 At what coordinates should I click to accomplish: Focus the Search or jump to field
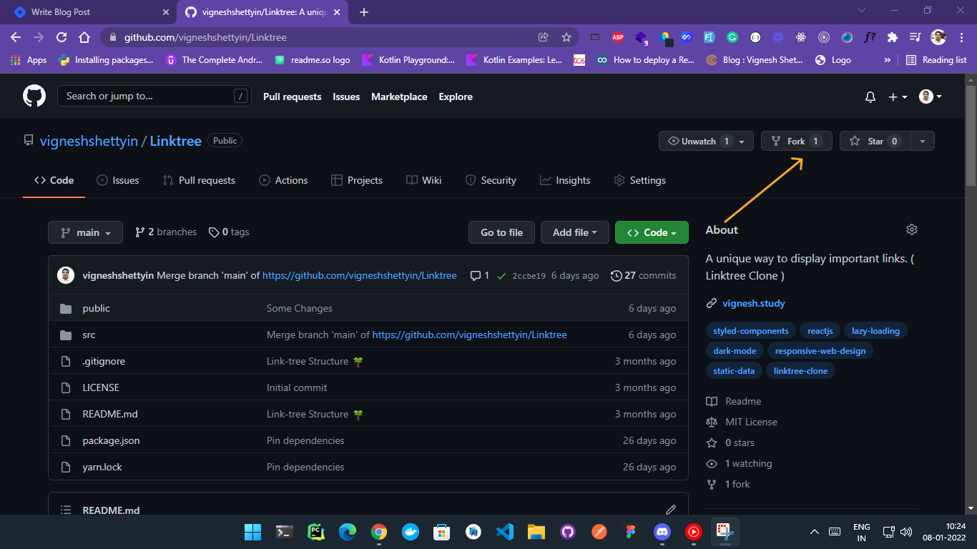click(154, 96)
